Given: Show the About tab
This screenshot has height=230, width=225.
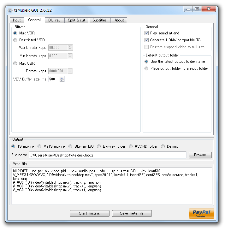Looking at the screenshot, I should pyautogui.click(x=119, y=20).
